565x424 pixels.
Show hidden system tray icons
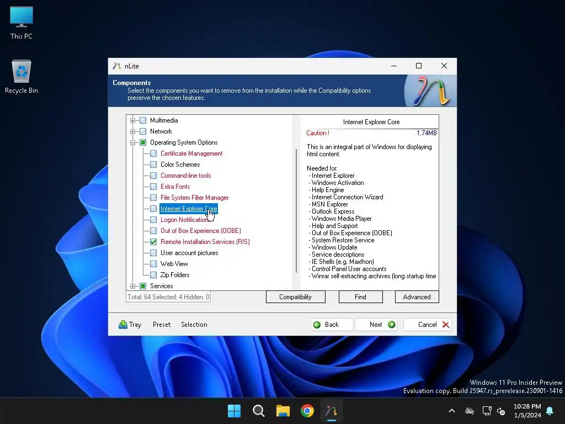click(451, 411)
